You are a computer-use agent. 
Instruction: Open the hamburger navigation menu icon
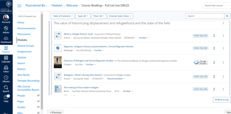pyautogui.click(x=19, y=6)
